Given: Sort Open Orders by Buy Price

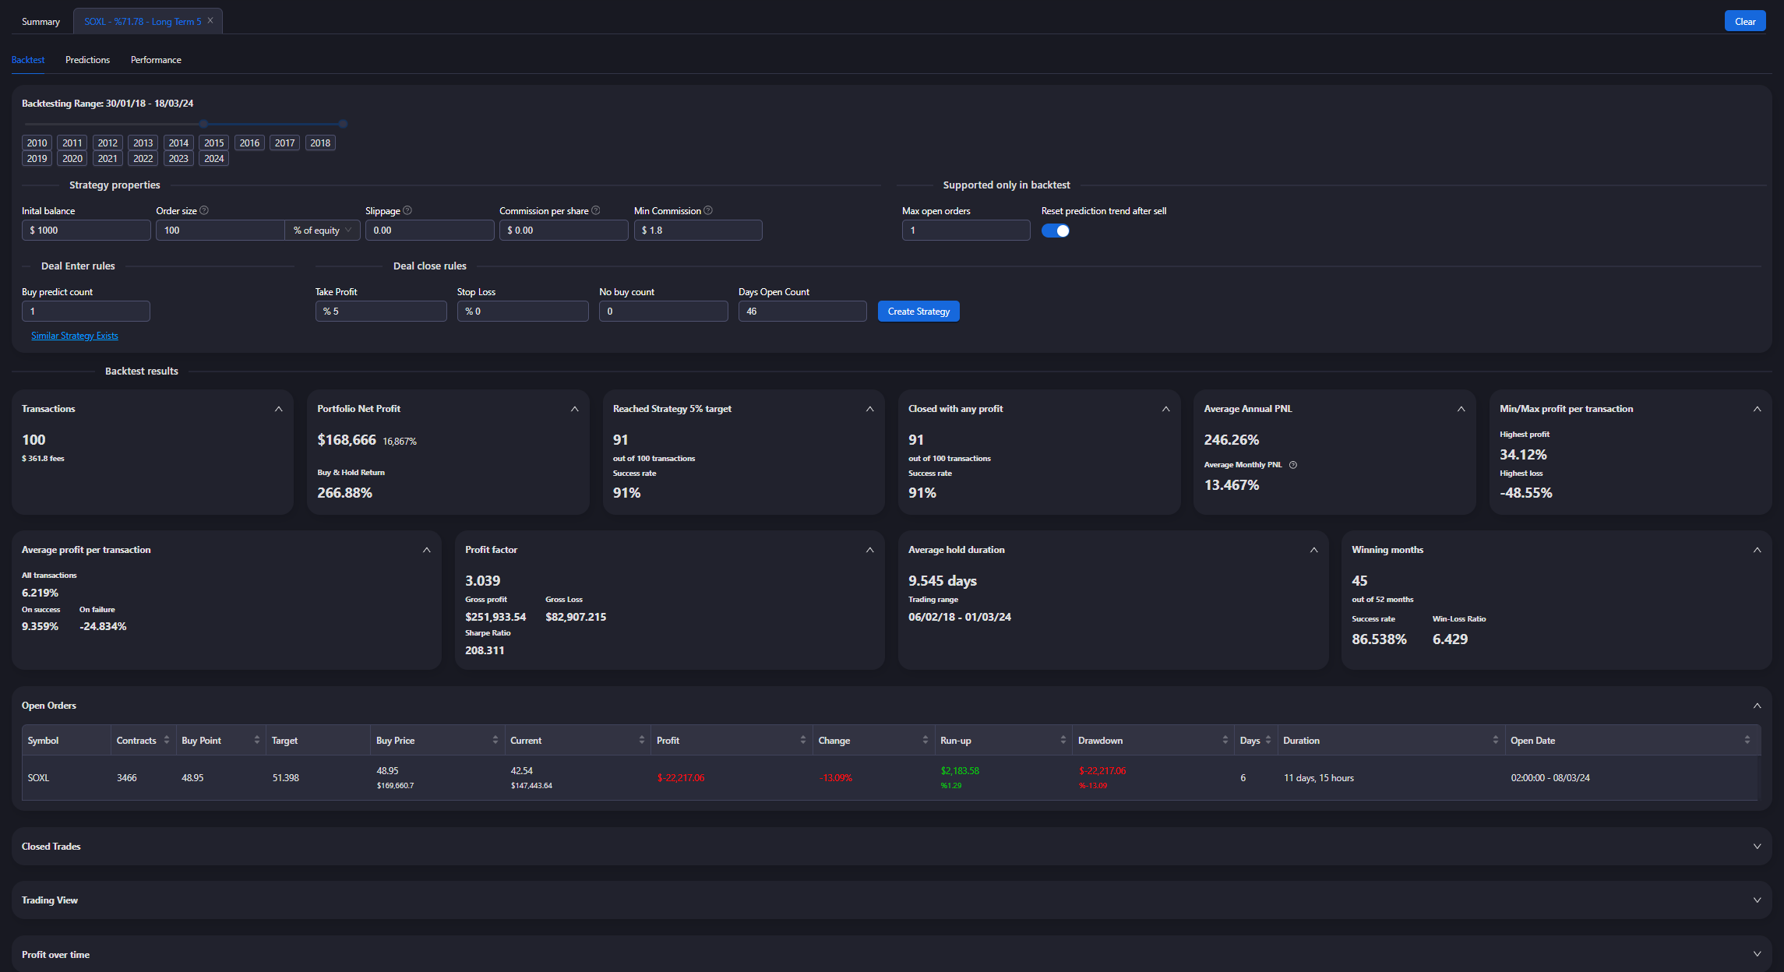Looking at the screenshot, I should pos(495,740).
